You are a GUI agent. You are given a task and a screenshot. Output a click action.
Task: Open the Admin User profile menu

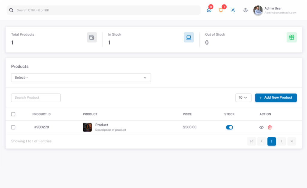pyautogui.click(x=275, y=10)
